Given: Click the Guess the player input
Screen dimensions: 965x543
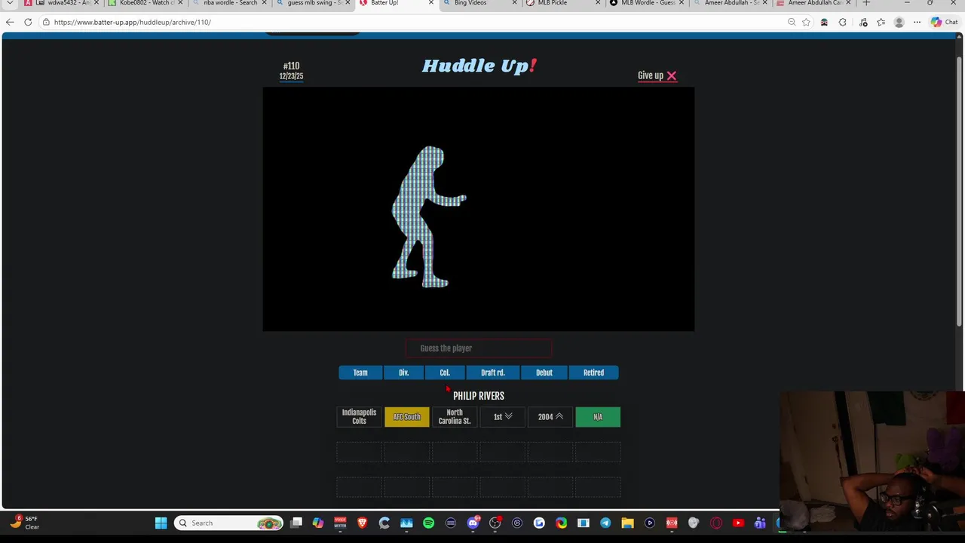Looking at the screenshot, I should pyautogui.click(x=479, y=348).
